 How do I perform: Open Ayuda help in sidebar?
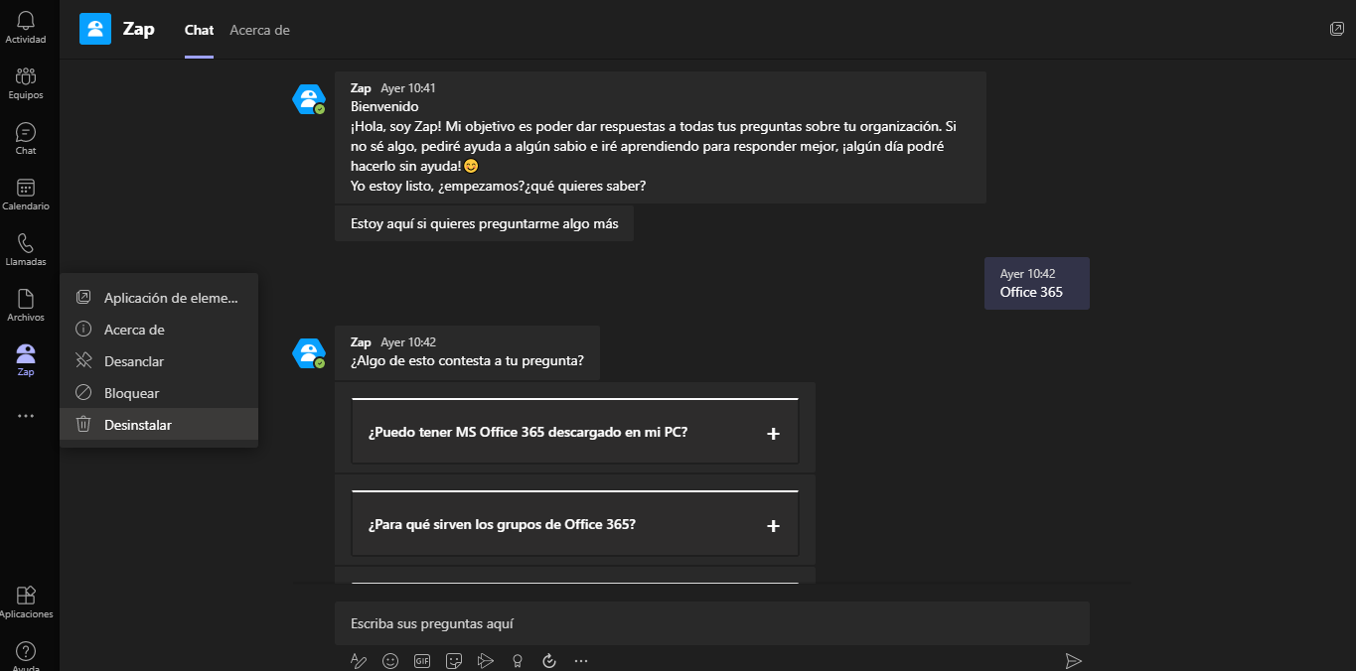click(26, 655)
